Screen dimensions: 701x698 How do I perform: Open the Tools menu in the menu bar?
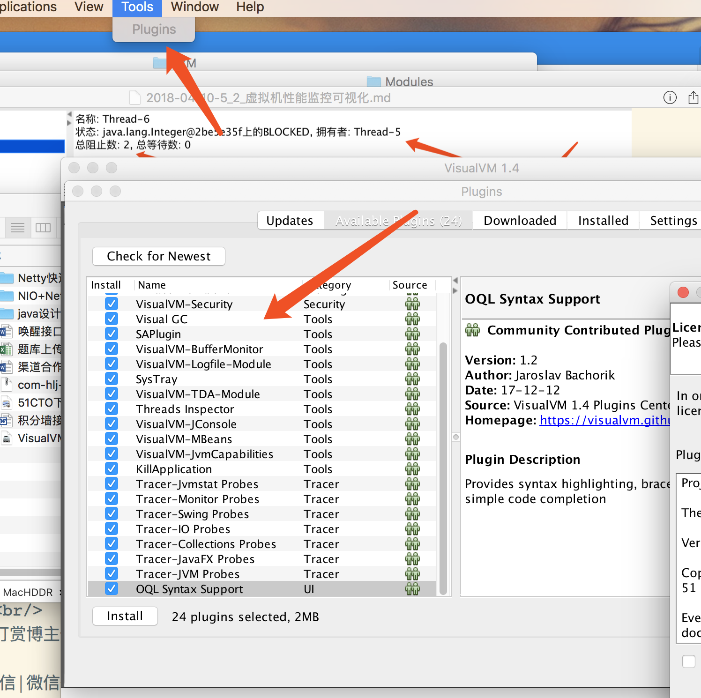(x=137, y=7)
